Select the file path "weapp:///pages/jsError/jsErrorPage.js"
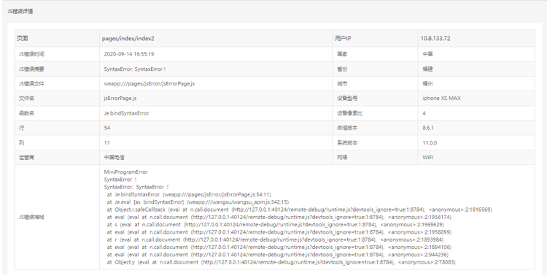547x276 pixels. 150,84
